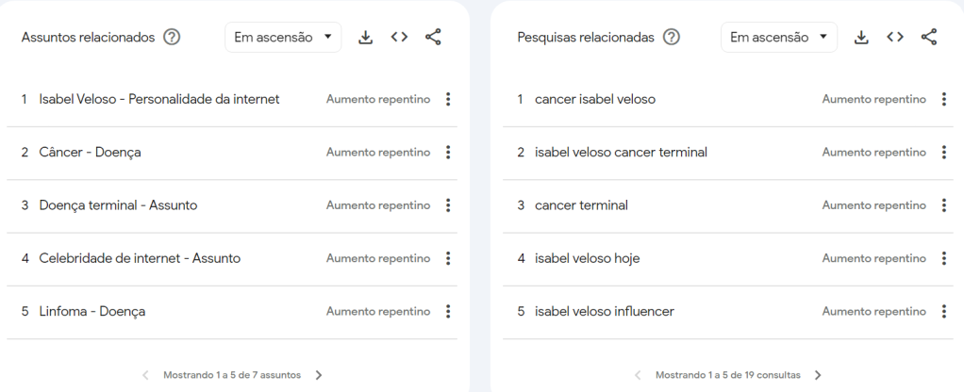Open more options for cancer terminal query
Screen dimensions: 964x392
944,205
